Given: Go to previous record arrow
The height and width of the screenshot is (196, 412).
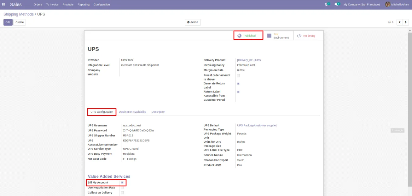Looking at the screenshot, I should coord(400,22).
